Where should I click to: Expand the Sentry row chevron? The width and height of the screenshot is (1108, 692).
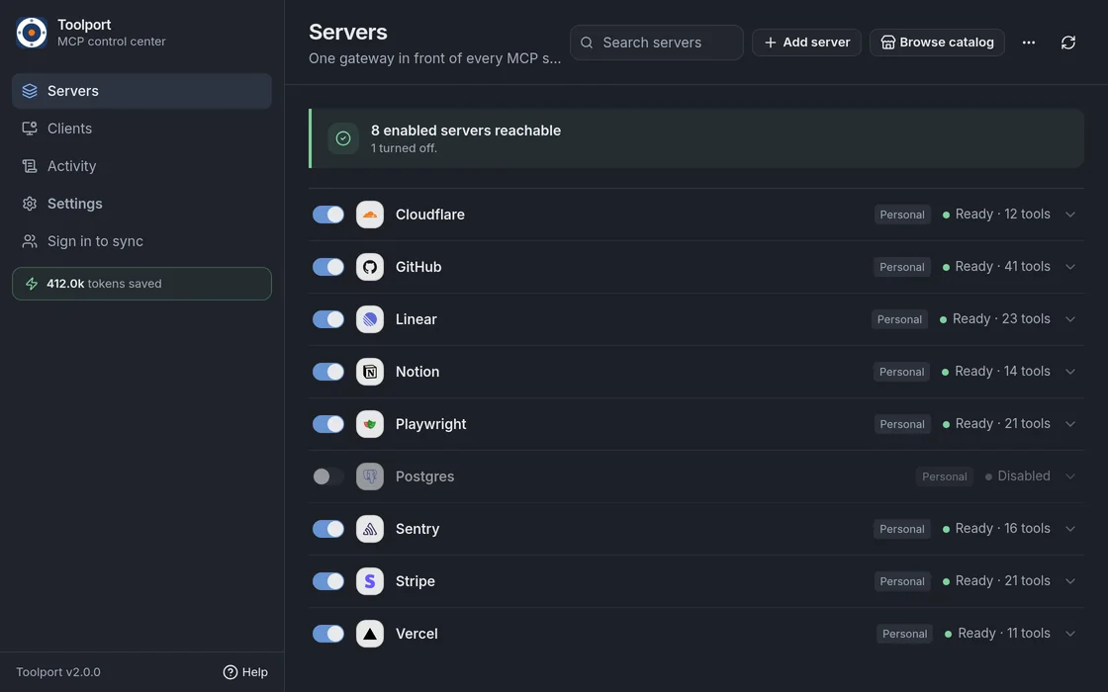[x=1069, y=529]
